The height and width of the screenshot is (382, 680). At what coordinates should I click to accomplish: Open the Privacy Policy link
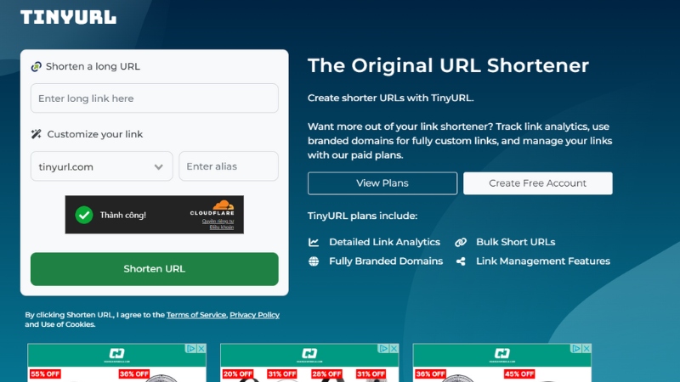click(x=254, y=315)
